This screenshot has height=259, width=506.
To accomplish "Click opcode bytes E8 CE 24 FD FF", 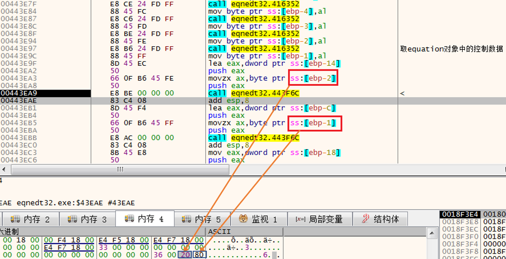I will [142, 4].
